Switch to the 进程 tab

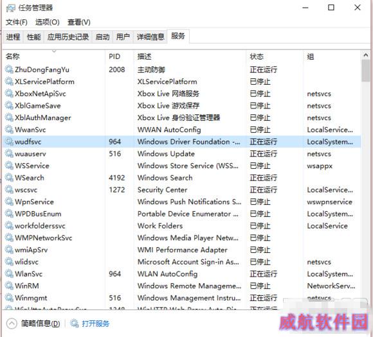point(13,37)
